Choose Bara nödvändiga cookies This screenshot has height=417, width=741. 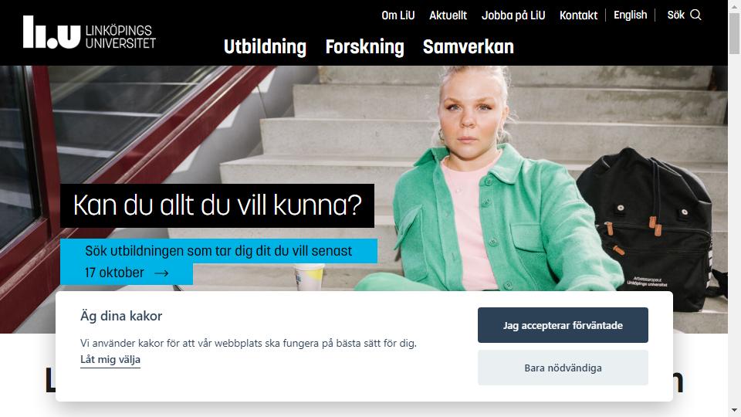[563, 368]
